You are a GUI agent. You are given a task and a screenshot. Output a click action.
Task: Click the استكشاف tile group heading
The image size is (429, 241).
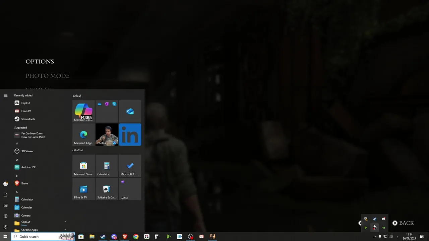[78, 150]
